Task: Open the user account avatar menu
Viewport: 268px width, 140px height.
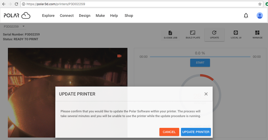Action: point(260,15)
